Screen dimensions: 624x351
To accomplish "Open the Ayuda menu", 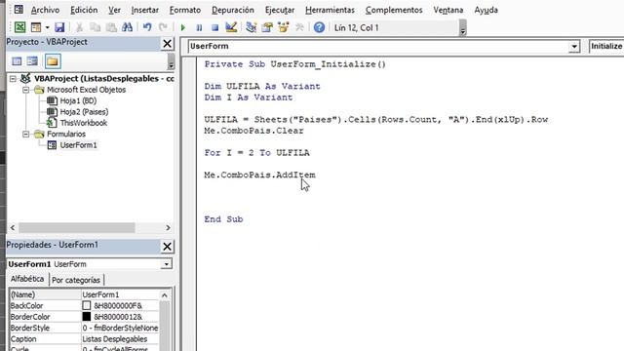I will click(x=486, y=10).
